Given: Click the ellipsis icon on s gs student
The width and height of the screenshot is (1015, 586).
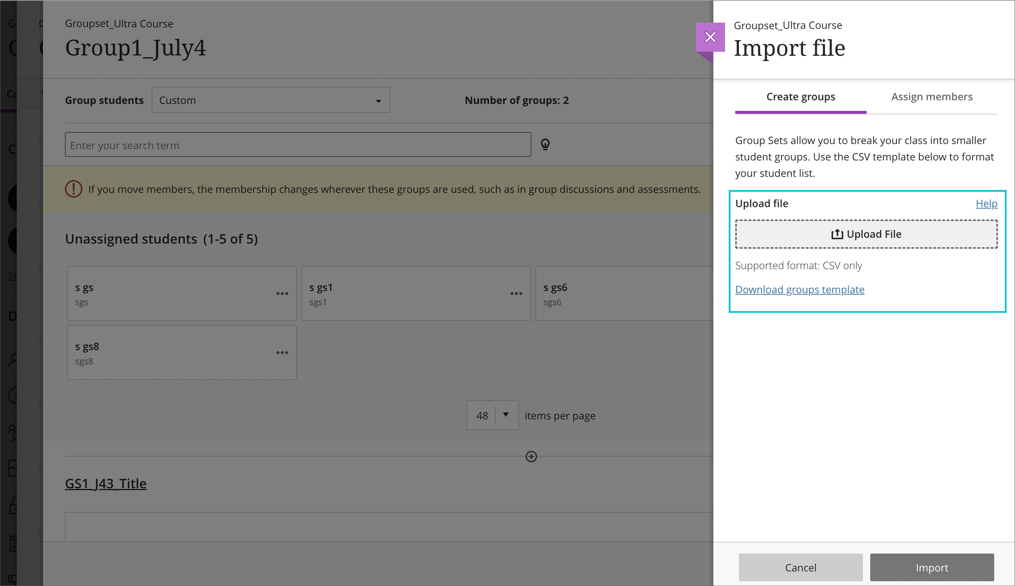Looking at the screenshot, I should 282,293.
